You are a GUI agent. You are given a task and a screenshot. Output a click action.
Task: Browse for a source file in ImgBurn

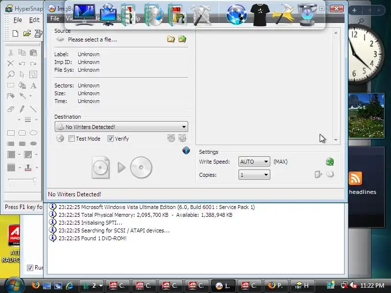tap(171, 39)
